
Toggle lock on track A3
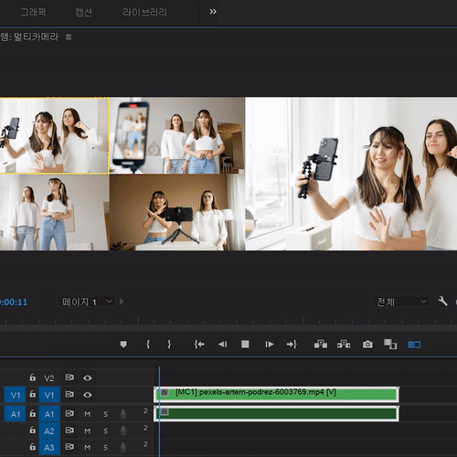tap(33, 447)
